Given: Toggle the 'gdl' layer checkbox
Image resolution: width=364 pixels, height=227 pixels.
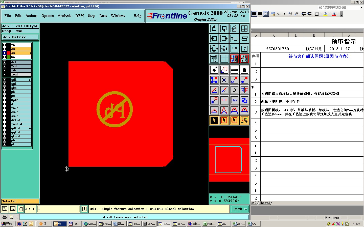Looking at the screenshot, I should point(5,80).
